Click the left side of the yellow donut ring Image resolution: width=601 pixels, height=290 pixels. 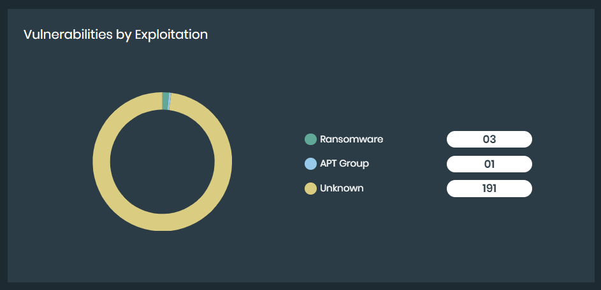[102, 162]
